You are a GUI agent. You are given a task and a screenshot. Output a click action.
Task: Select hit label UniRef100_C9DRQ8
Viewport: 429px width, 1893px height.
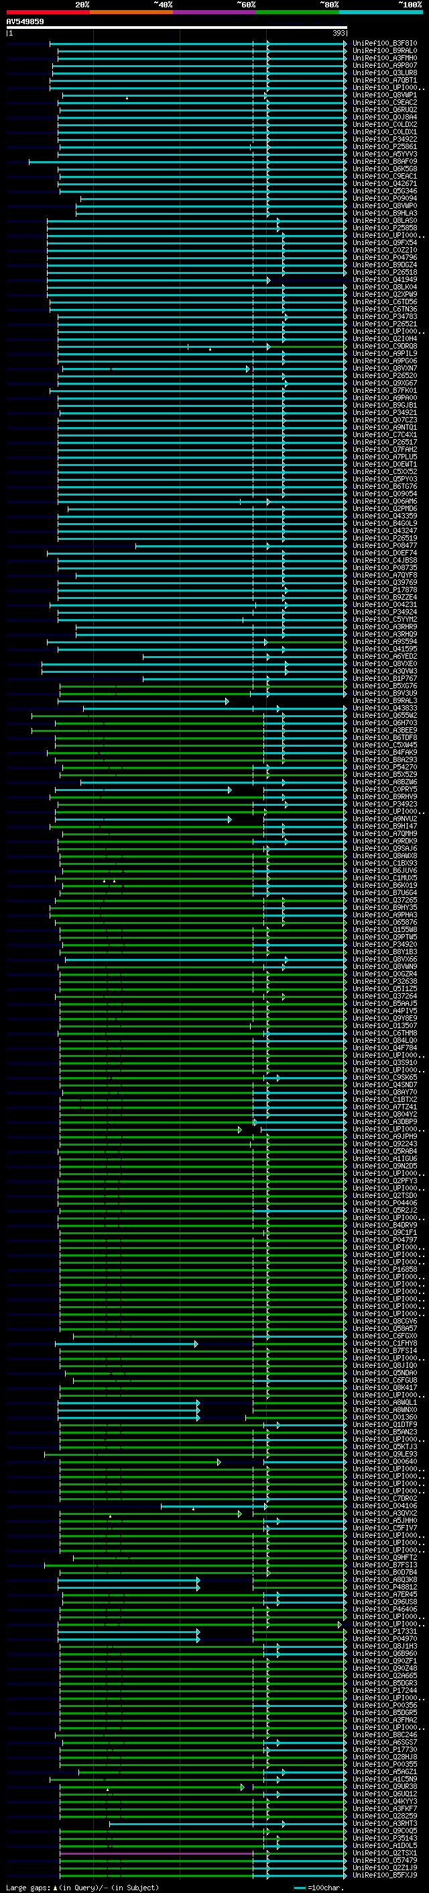point(385,346)
